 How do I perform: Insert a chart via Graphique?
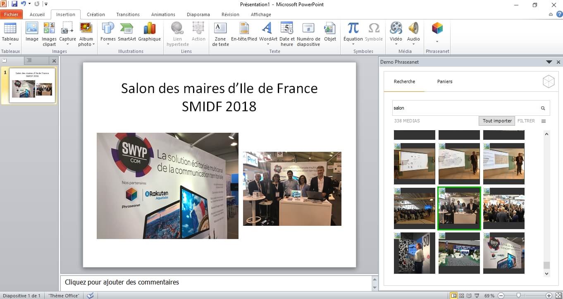149,29
